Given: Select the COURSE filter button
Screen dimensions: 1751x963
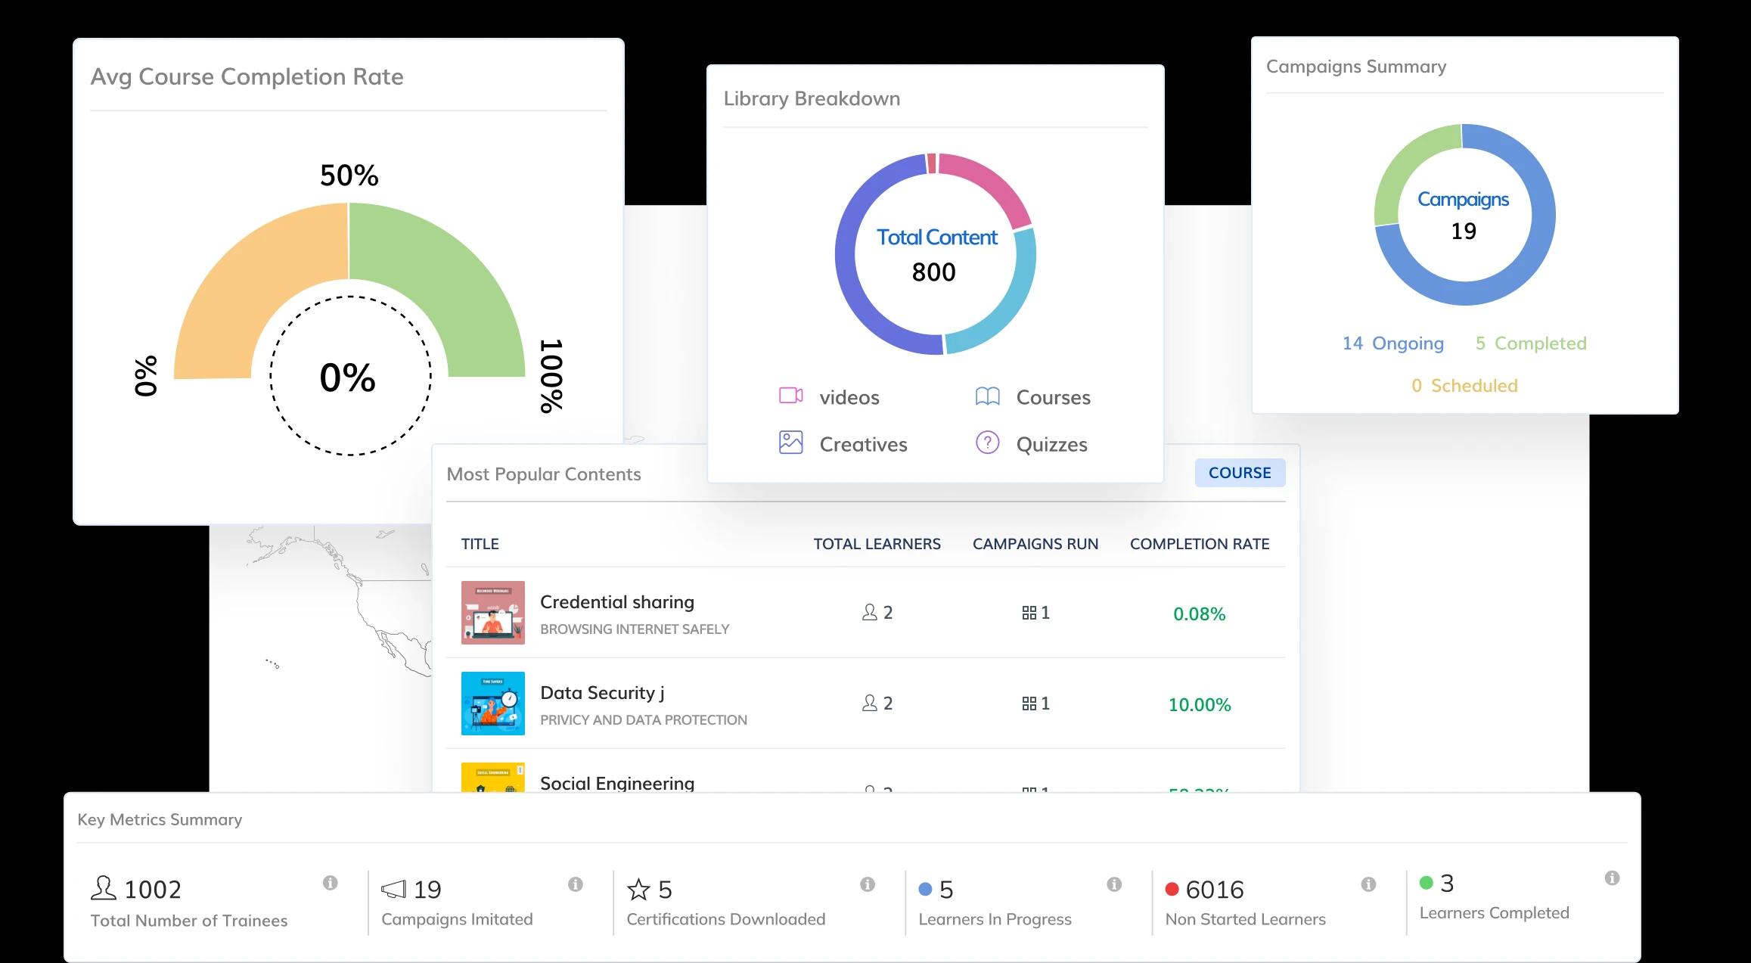Looking at the screenshot, I should 1240,473.
